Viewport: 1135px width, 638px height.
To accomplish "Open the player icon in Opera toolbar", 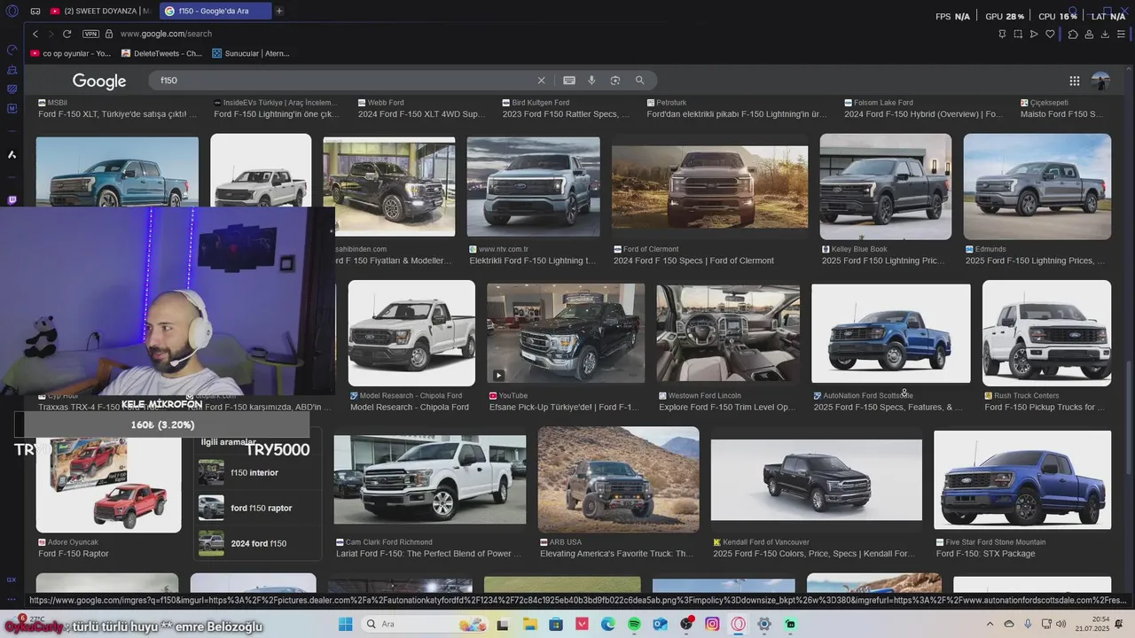I will pyautogui.click(x=1034, y=34).
